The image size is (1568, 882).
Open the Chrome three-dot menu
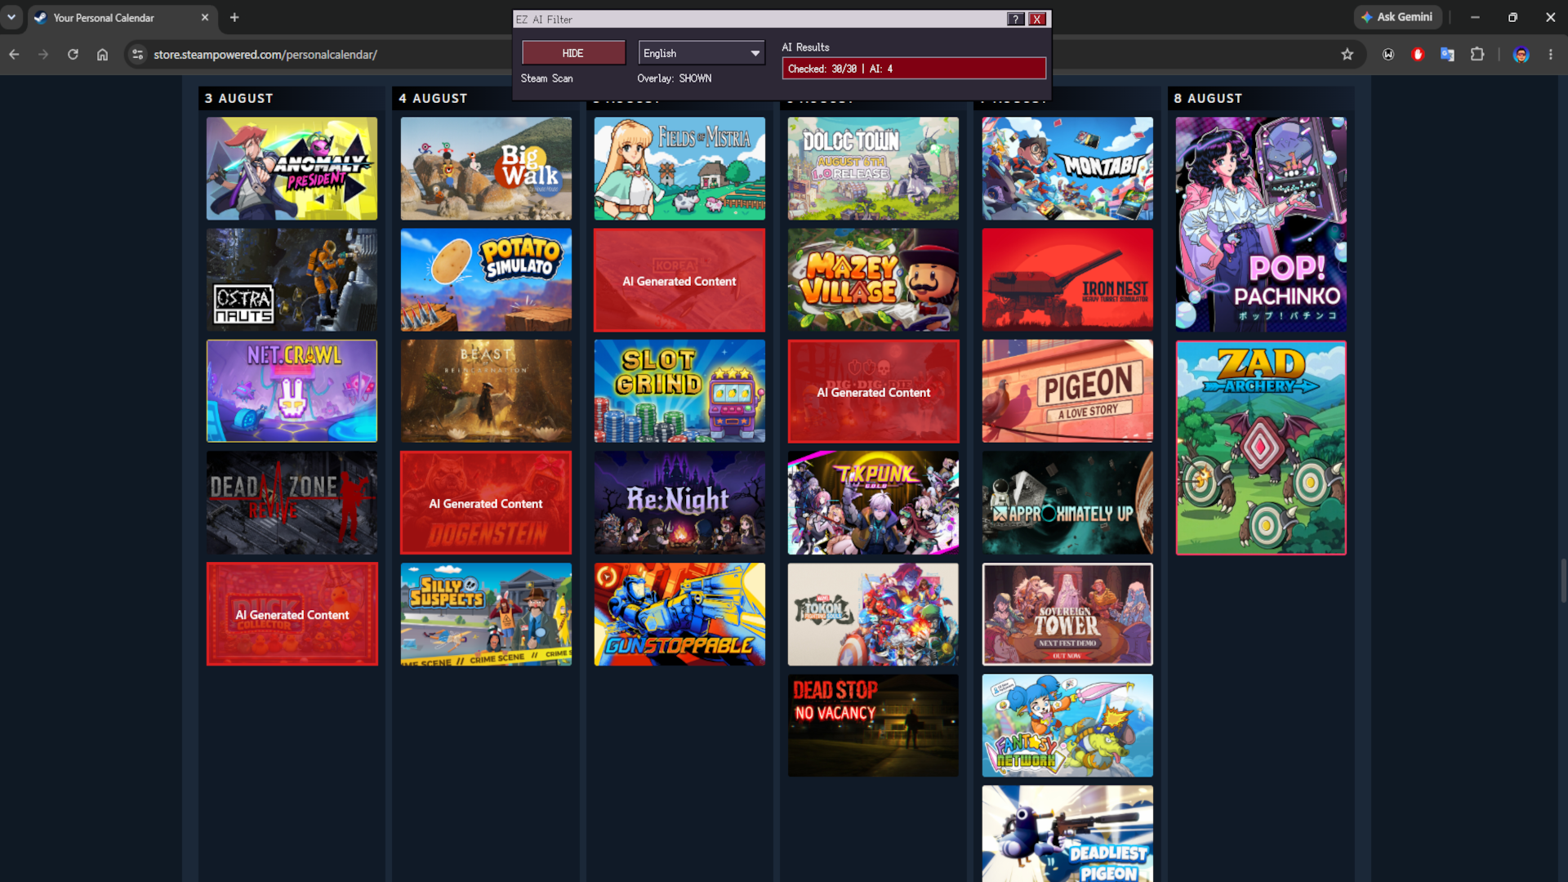pyautogui.click(x=1551, y=55)
